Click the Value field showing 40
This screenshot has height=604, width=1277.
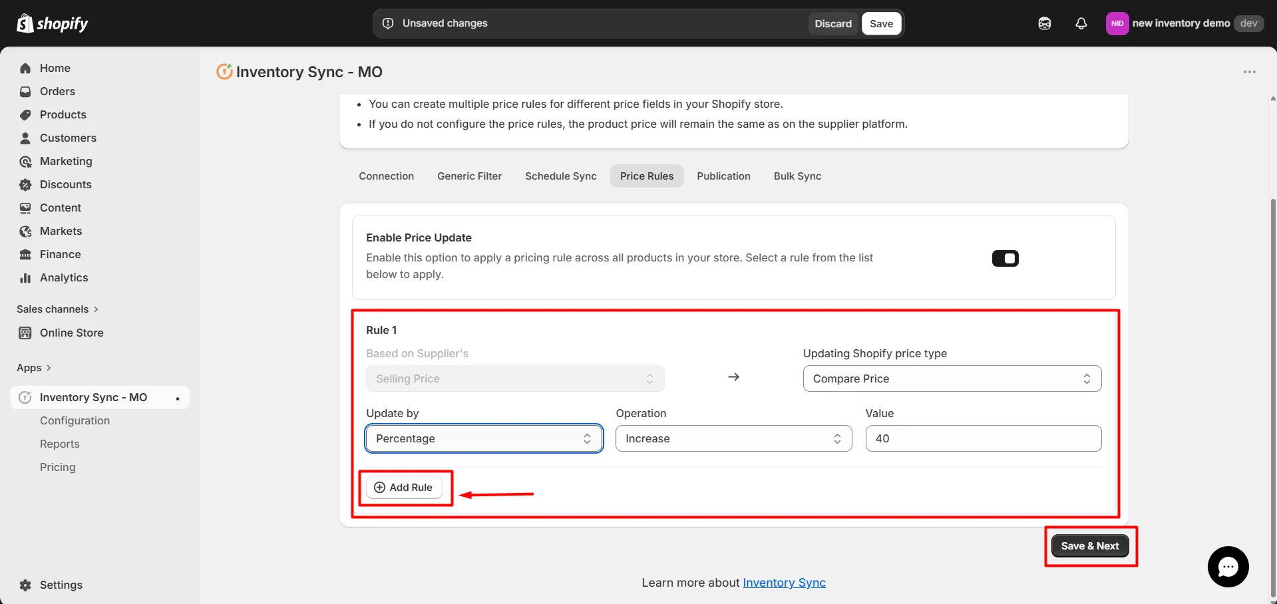click(x=983, y=438)
